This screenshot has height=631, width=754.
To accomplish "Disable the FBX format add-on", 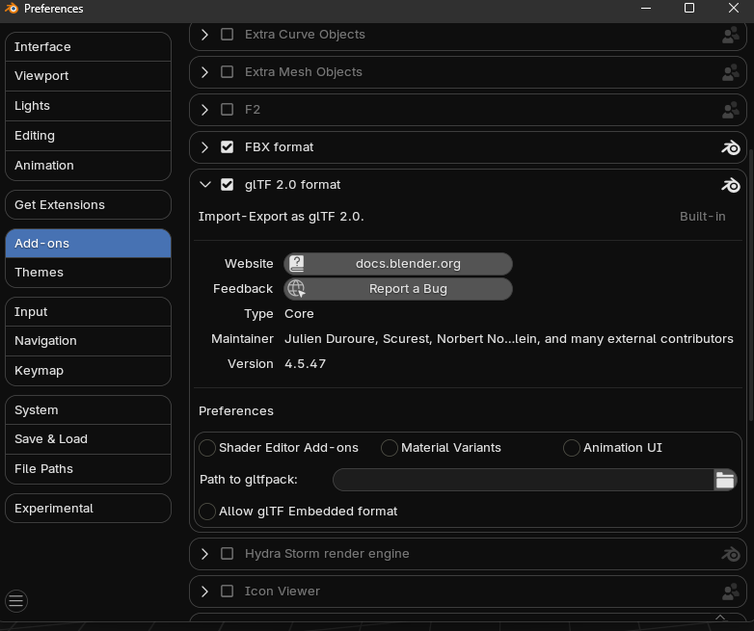I will click(x=227, y=147).
